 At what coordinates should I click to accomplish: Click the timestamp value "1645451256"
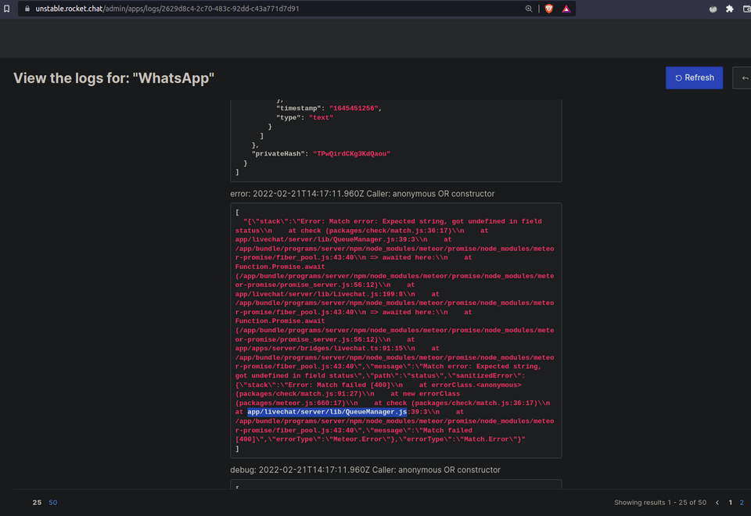(354, 109)
